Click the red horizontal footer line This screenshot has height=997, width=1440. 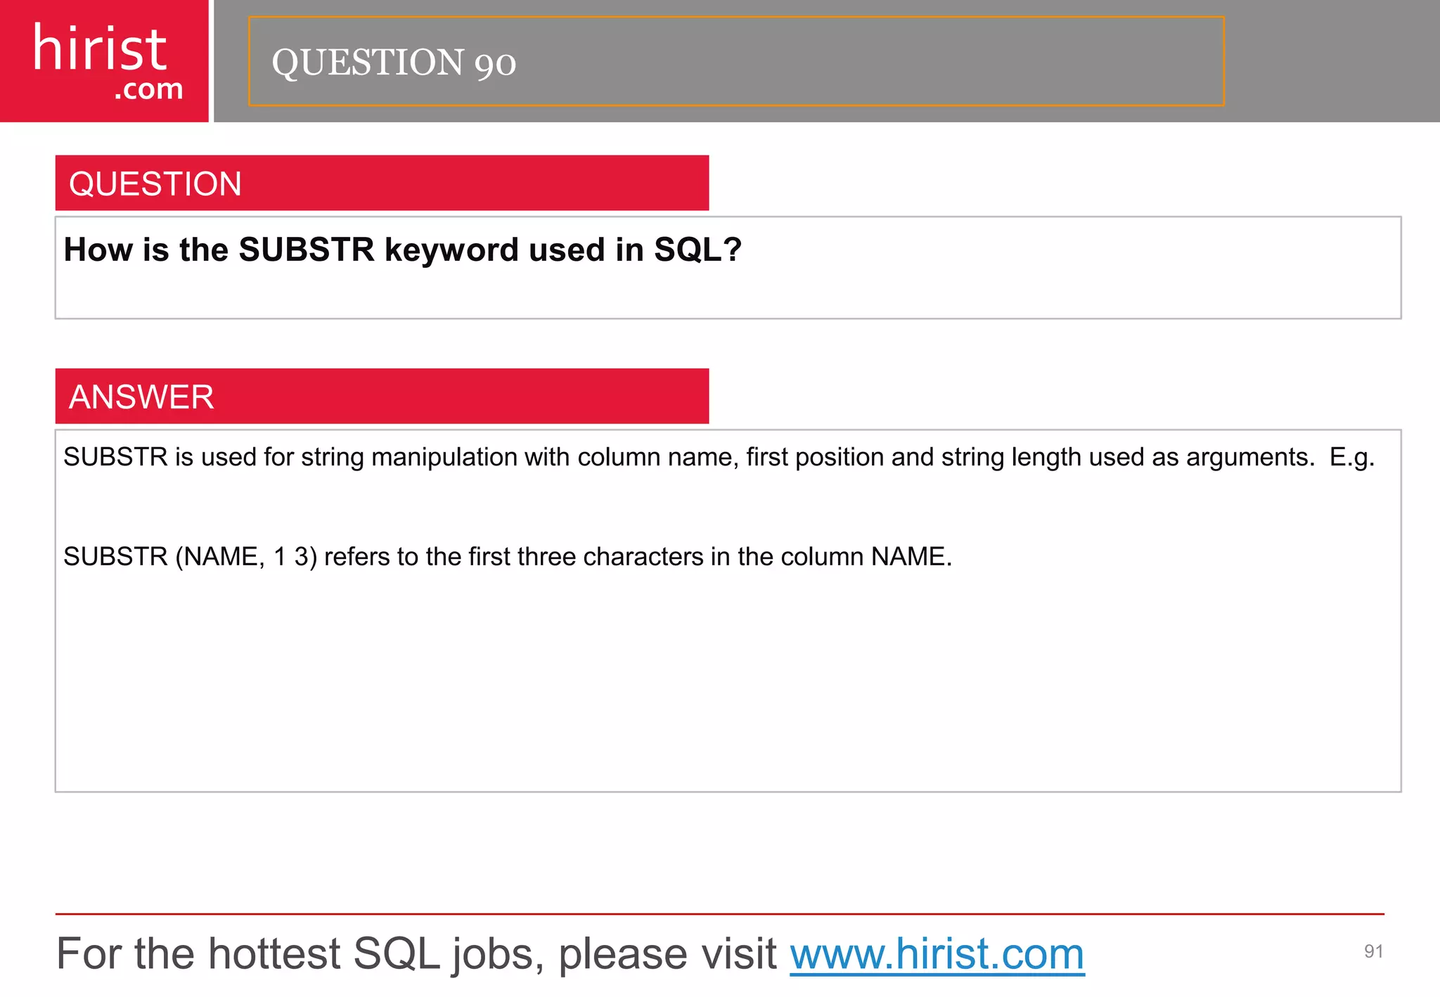click(x=720, y=914)
